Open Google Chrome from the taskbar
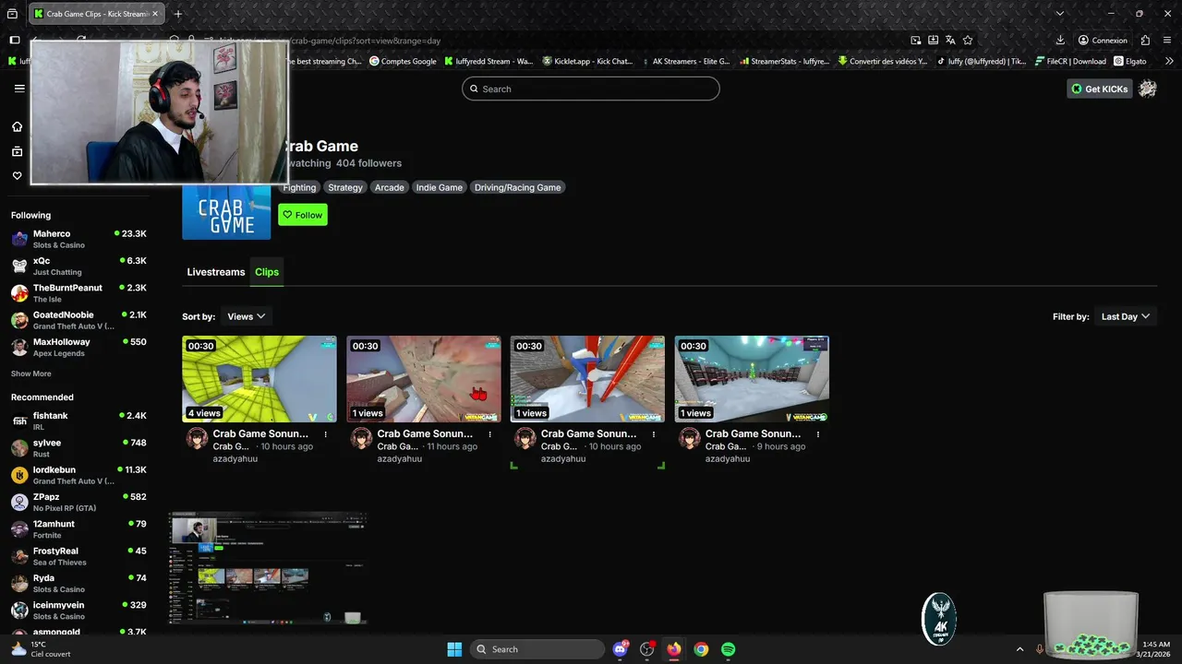 (x=701, y=649)
